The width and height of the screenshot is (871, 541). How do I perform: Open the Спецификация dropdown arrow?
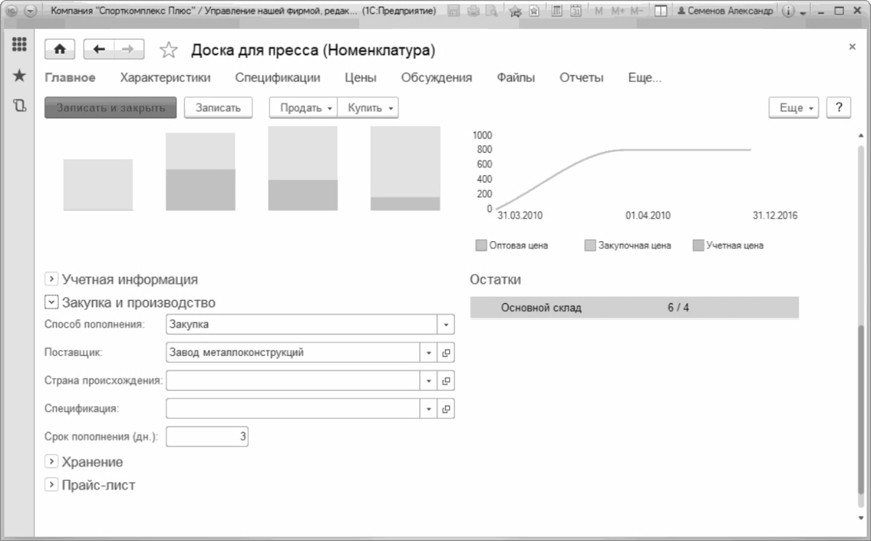(430, 409)
